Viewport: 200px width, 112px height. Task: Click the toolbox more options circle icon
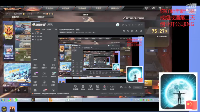click(55, 59)
